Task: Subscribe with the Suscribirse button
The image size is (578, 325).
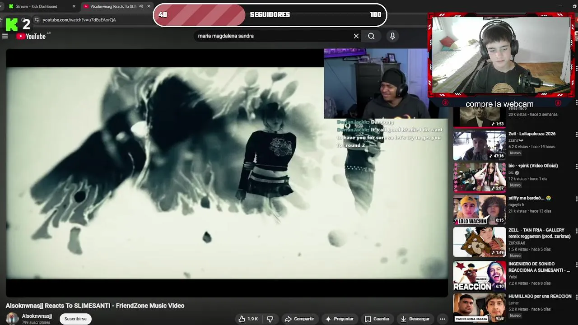Action: point(75,319)
